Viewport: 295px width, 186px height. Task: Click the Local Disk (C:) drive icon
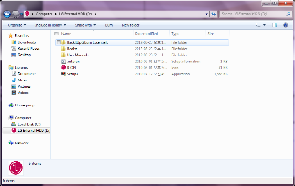pyautogui.click(x=14, y=124)
